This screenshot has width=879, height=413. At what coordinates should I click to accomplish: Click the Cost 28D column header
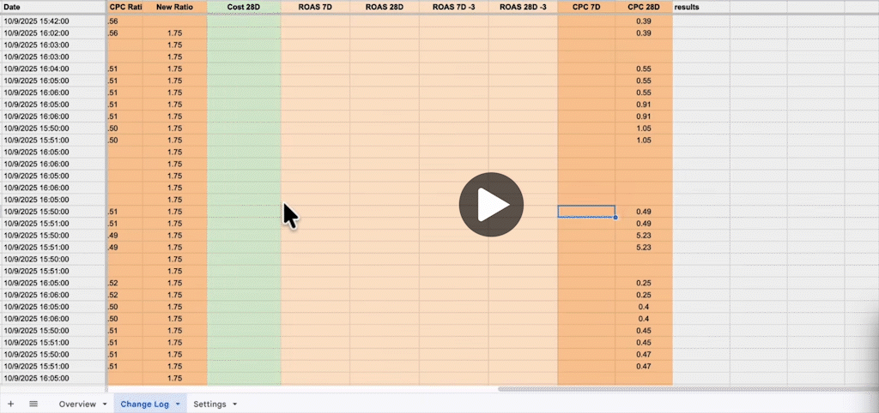click(244, 7)
